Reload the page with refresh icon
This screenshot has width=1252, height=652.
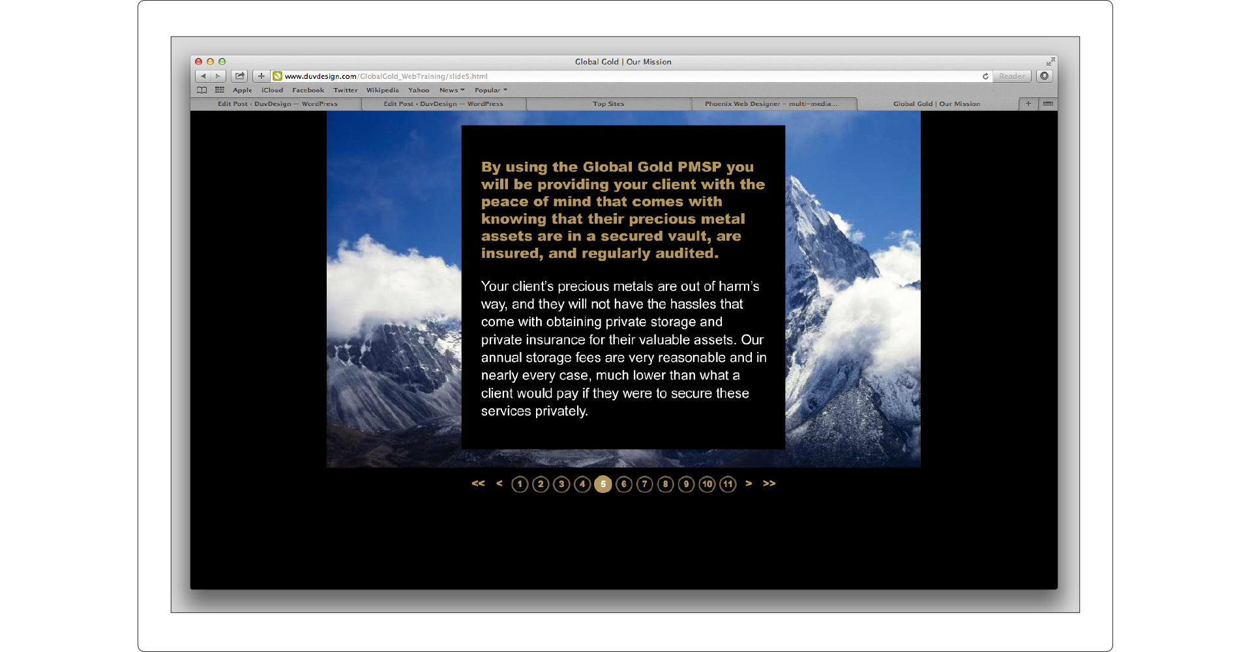point(985,76)
